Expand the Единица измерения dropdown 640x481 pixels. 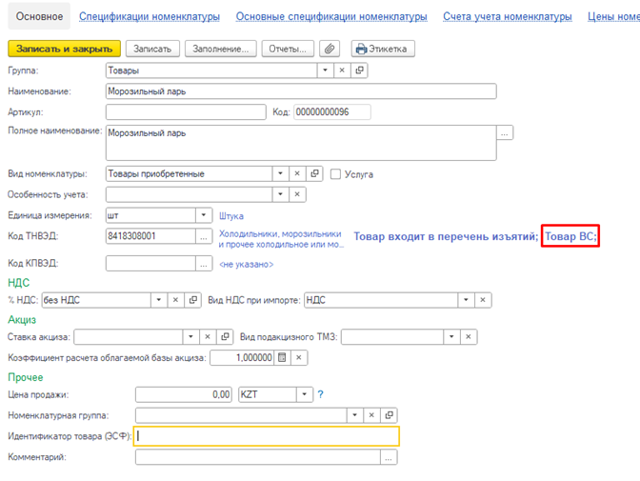pos(203,215)
